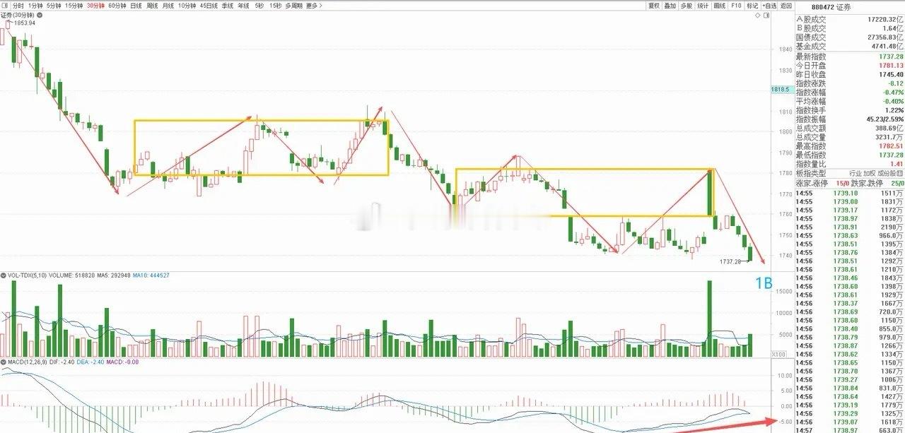Click the 基金成交 value 4741.48亿
Viewport: 905px width, 433px height.
[888, 46]
